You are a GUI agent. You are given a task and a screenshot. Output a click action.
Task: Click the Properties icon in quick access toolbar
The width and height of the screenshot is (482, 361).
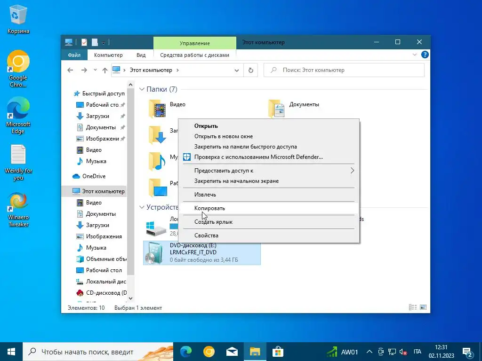tap(84, 42)
